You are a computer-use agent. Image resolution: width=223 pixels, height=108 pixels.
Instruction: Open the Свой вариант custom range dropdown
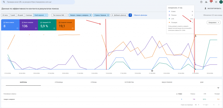pyautogui.click(x=41, y=15)
